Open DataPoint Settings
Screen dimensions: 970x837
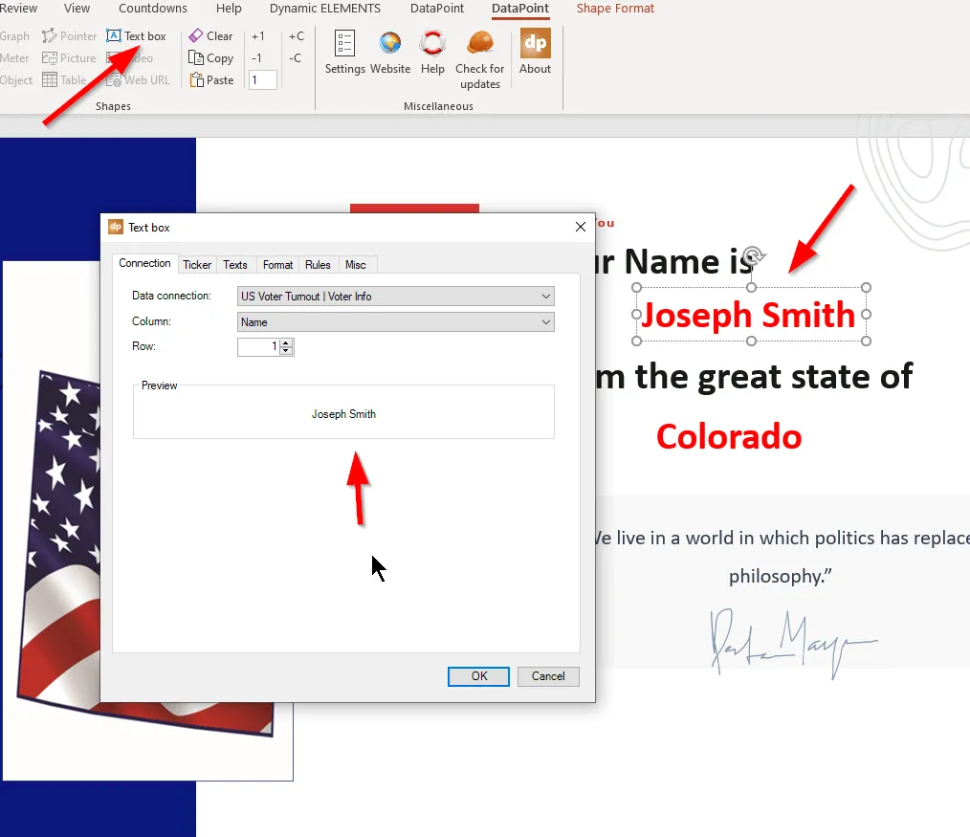(x=344, y=53)
